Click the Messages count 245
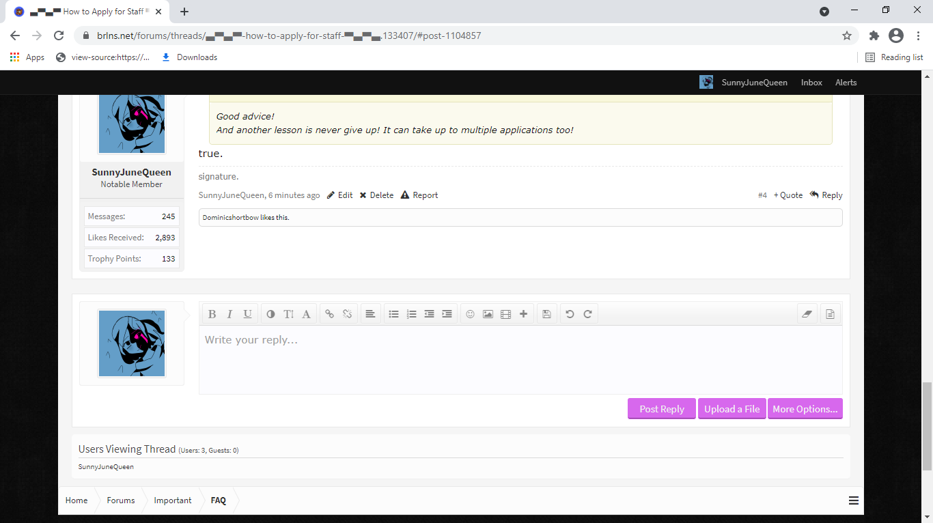933x523 pixels. pyautogui.click(x=169, y=216)
